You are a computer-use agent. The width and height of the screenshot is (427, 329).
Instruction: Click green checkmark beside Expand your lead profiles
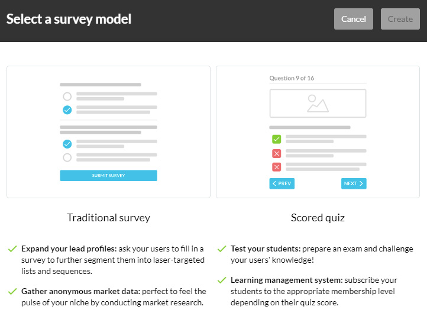click(12, 249)
